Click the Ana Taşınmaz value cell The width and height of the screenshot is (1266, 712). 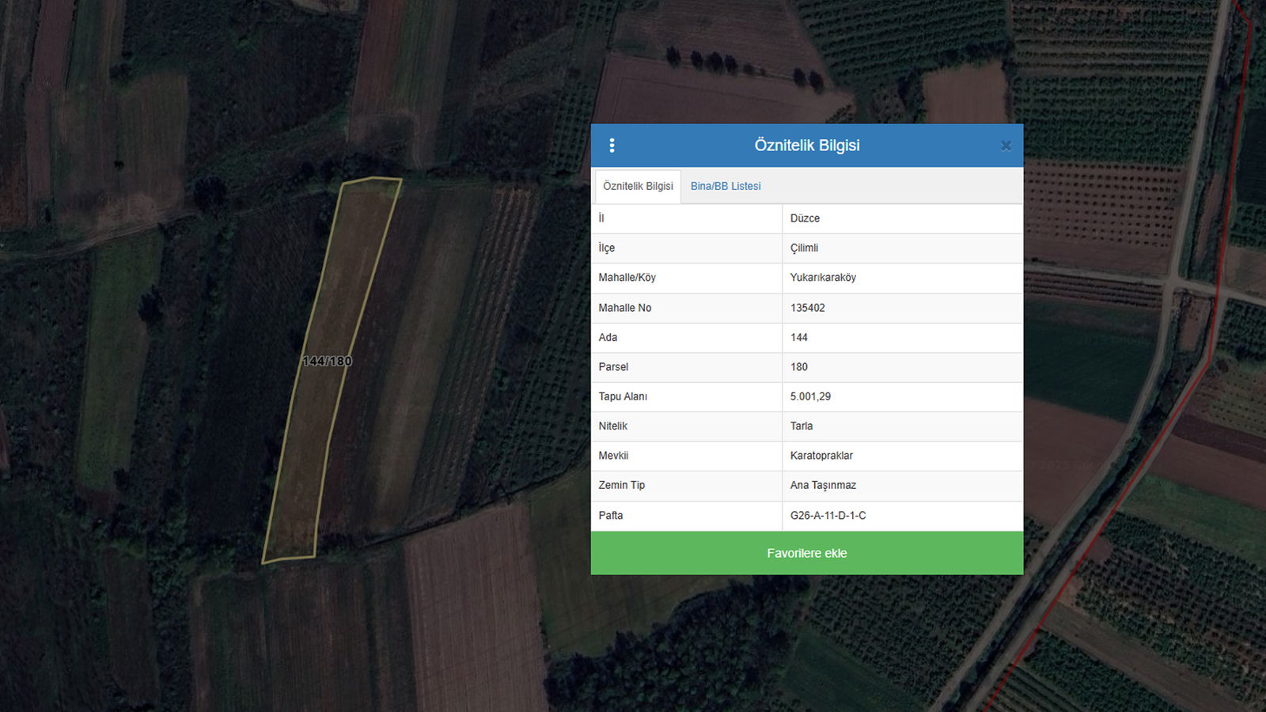click(823, 486)
